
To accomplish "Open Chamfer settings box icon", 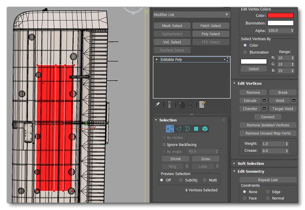I will [264, 109].
